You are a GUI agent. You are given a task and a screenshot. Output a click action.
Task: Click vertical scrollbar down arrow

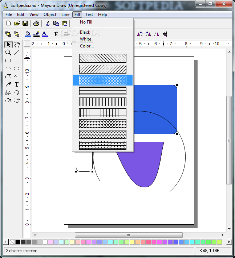[229, 229]
